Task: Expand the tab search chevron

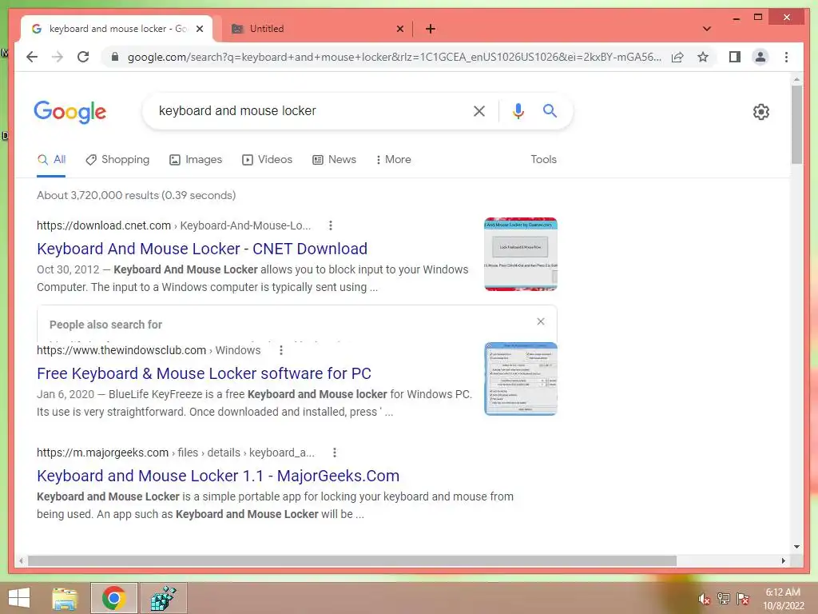Action: pos(706,29)
